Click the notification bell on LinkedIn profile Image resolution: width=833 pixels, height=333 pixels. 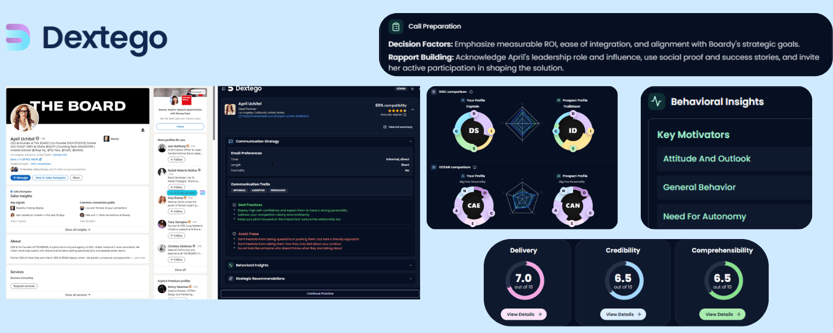point(143,130)
